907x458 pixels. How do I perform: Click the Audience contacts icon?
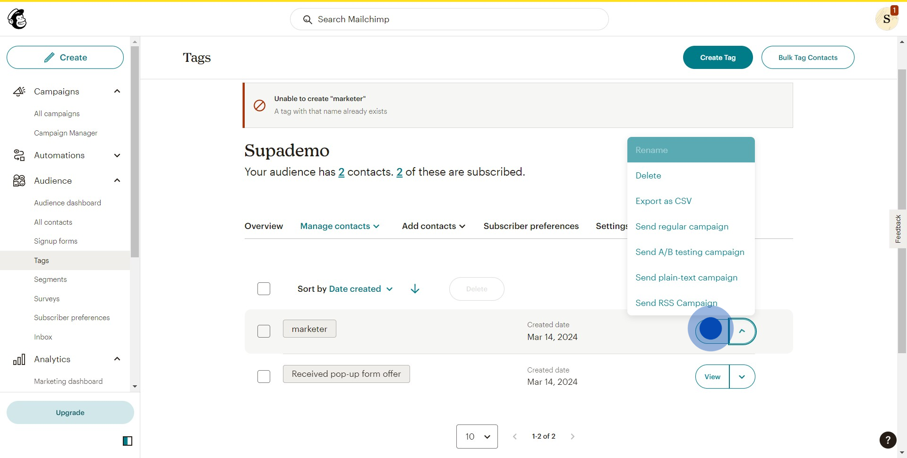coord(19,181)
